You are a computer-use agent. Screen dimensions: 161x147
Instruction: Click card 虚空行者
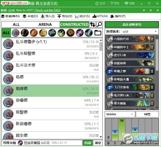[130, 55]
